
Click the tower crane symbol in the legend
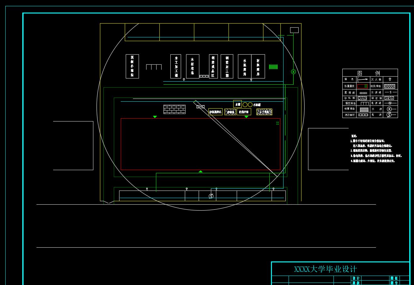[362, 79]
